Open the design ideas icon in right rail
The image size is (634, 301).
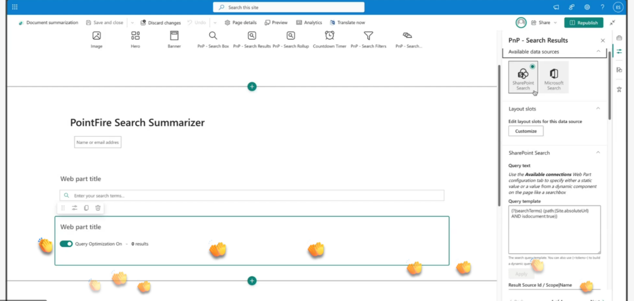coord(619,70)
